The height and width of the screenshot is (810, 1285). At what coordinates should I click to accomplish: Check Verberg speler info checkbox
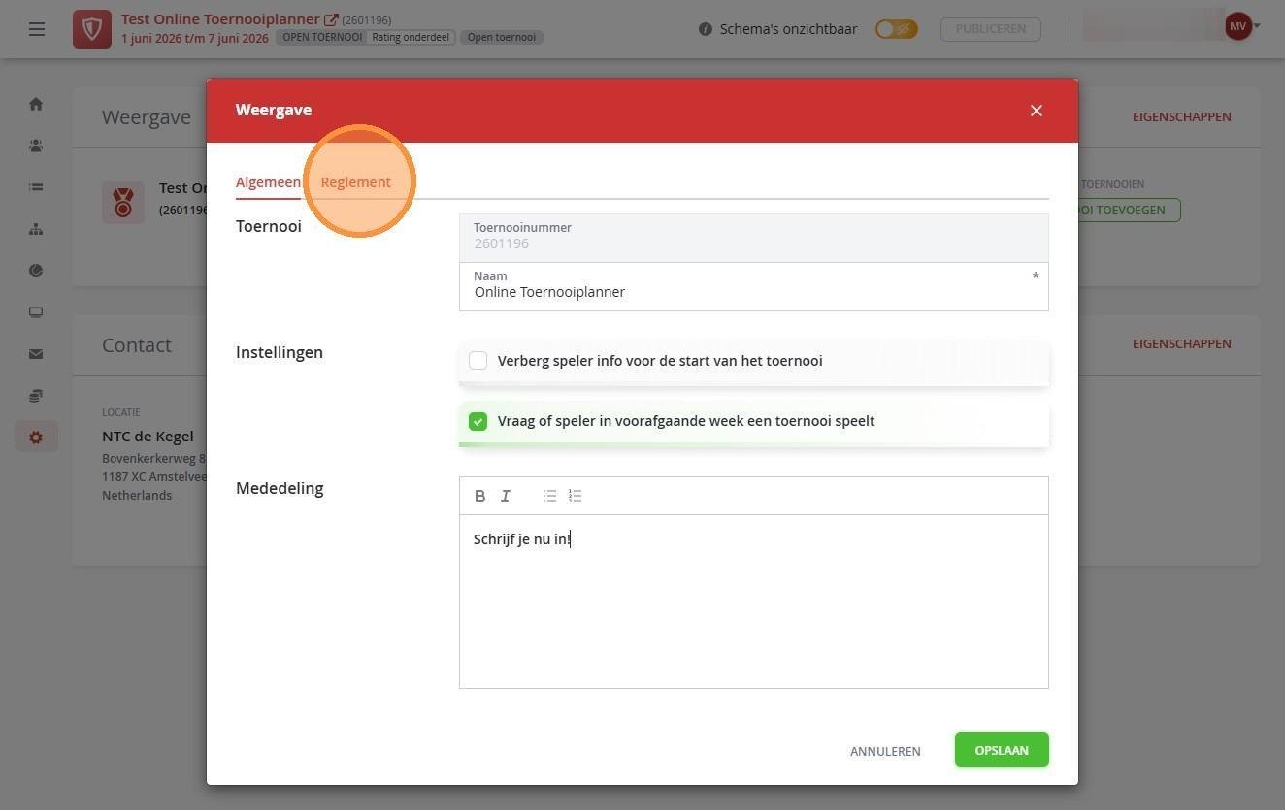coord(478,361)
